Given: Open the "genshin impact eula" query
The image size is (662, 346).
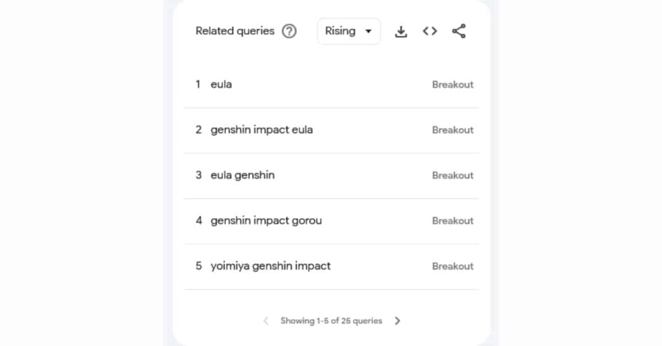Looking at the screenshot, I should click(x=261, y=130).
